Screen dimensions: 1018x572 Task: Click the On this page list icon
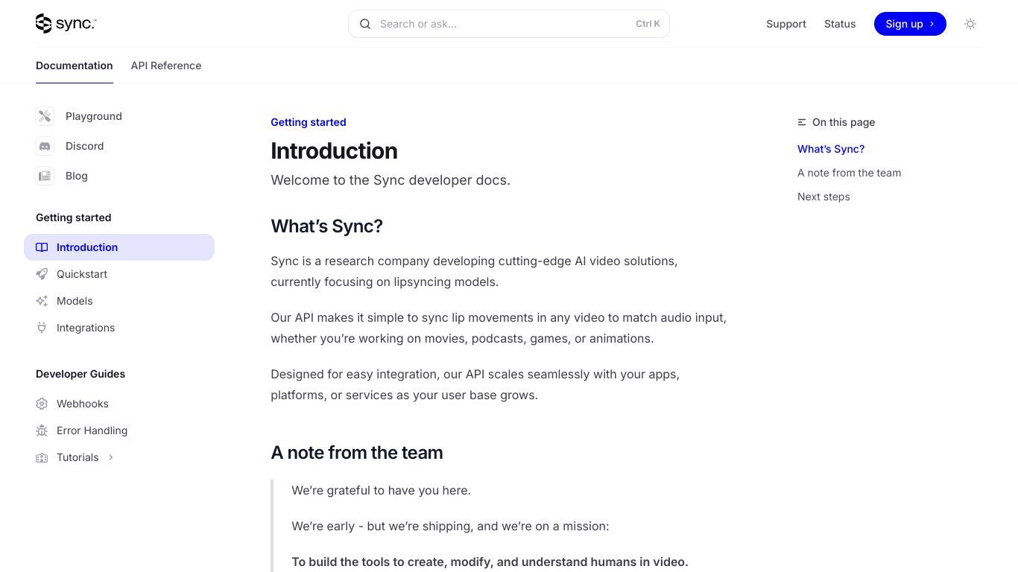coord(802,122)
